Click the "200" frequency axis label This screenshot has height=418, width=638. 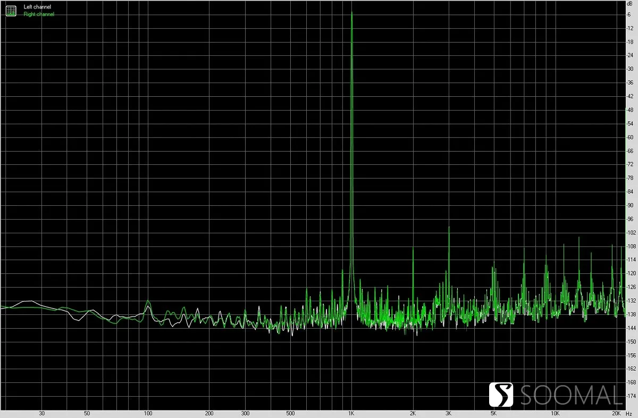coord(209,413)
